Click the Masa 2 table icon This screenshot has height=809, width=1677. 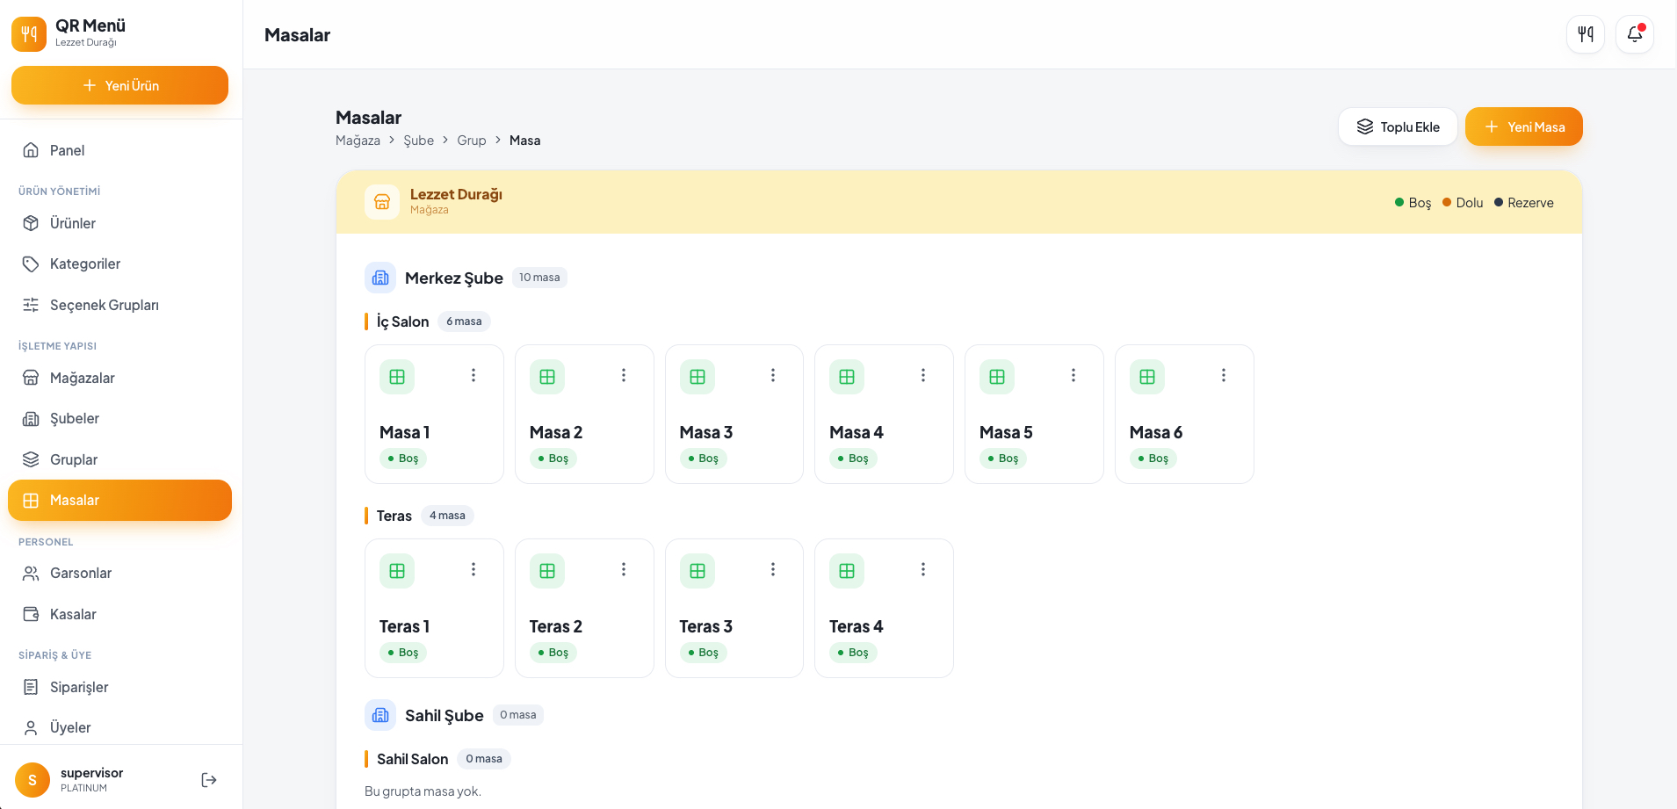547,377
